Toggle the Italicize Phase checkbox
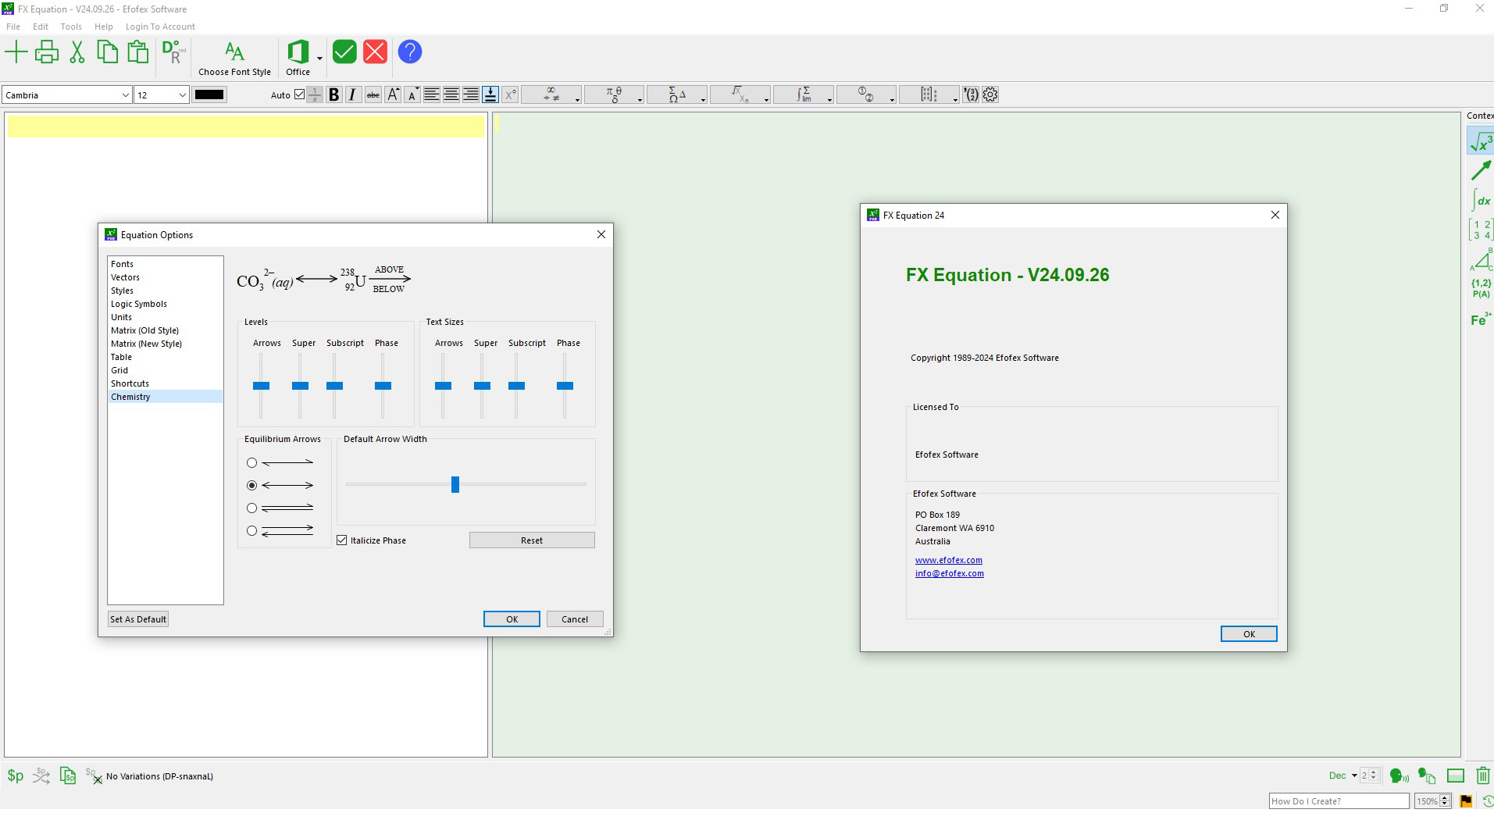 tap(342, 540)
